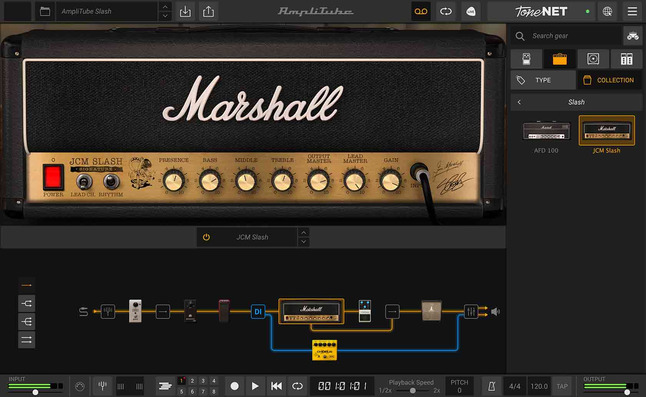Viewport: 646px width, 397px height.
Task: Click the DI block in chain
Action: (258, 311)
